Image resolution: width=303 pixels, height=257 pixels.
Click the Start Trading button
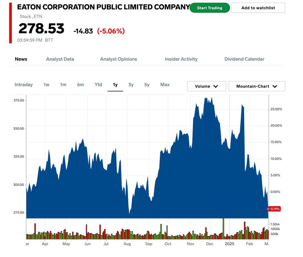[x=209, y=8]
